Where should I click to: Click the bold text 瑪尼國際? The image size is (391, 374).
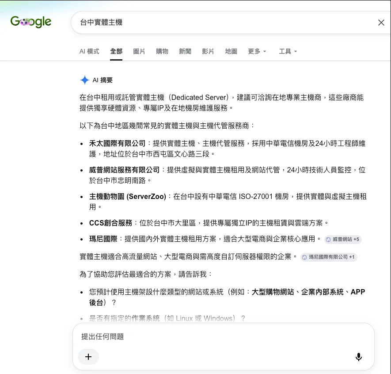[x=103, y=239]
